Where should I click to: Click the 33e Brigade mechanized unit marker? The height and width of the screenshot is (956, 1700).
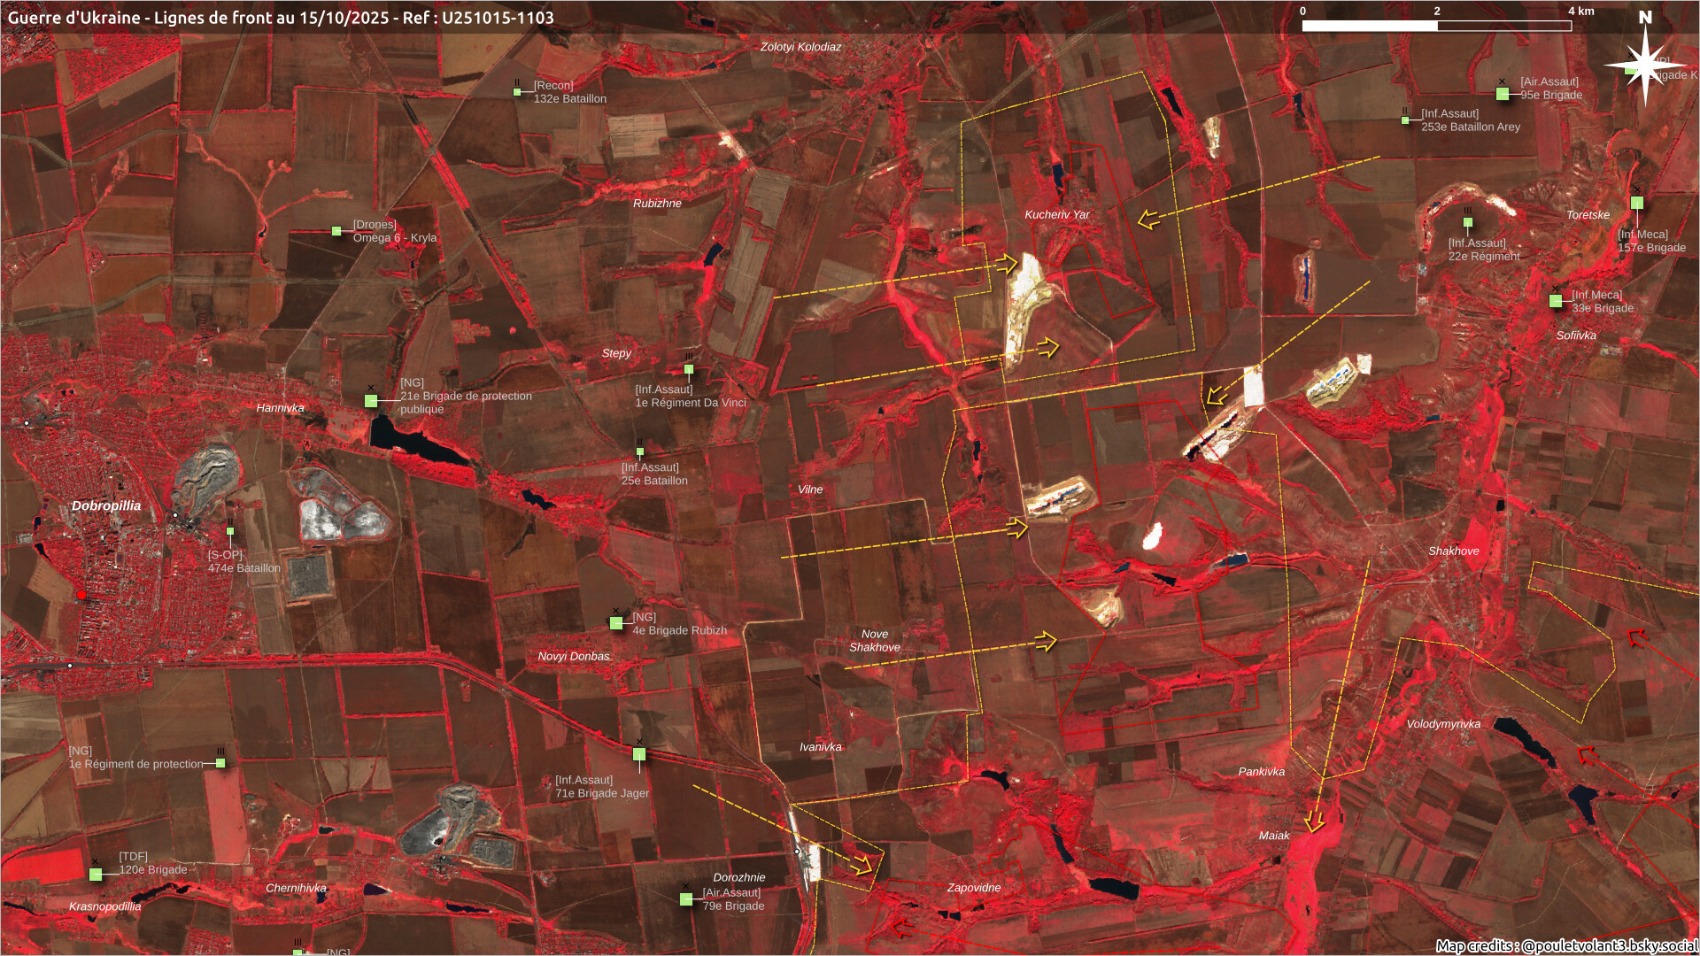(x=1556, y=301)
